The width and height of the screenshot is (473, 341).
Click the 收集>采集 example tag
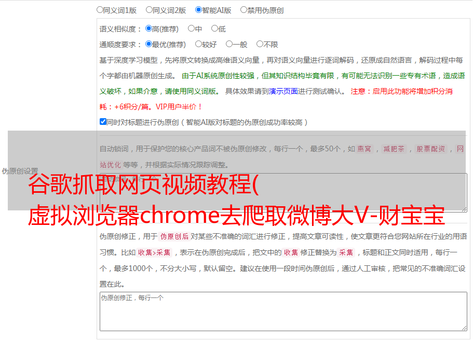(154, 252)
